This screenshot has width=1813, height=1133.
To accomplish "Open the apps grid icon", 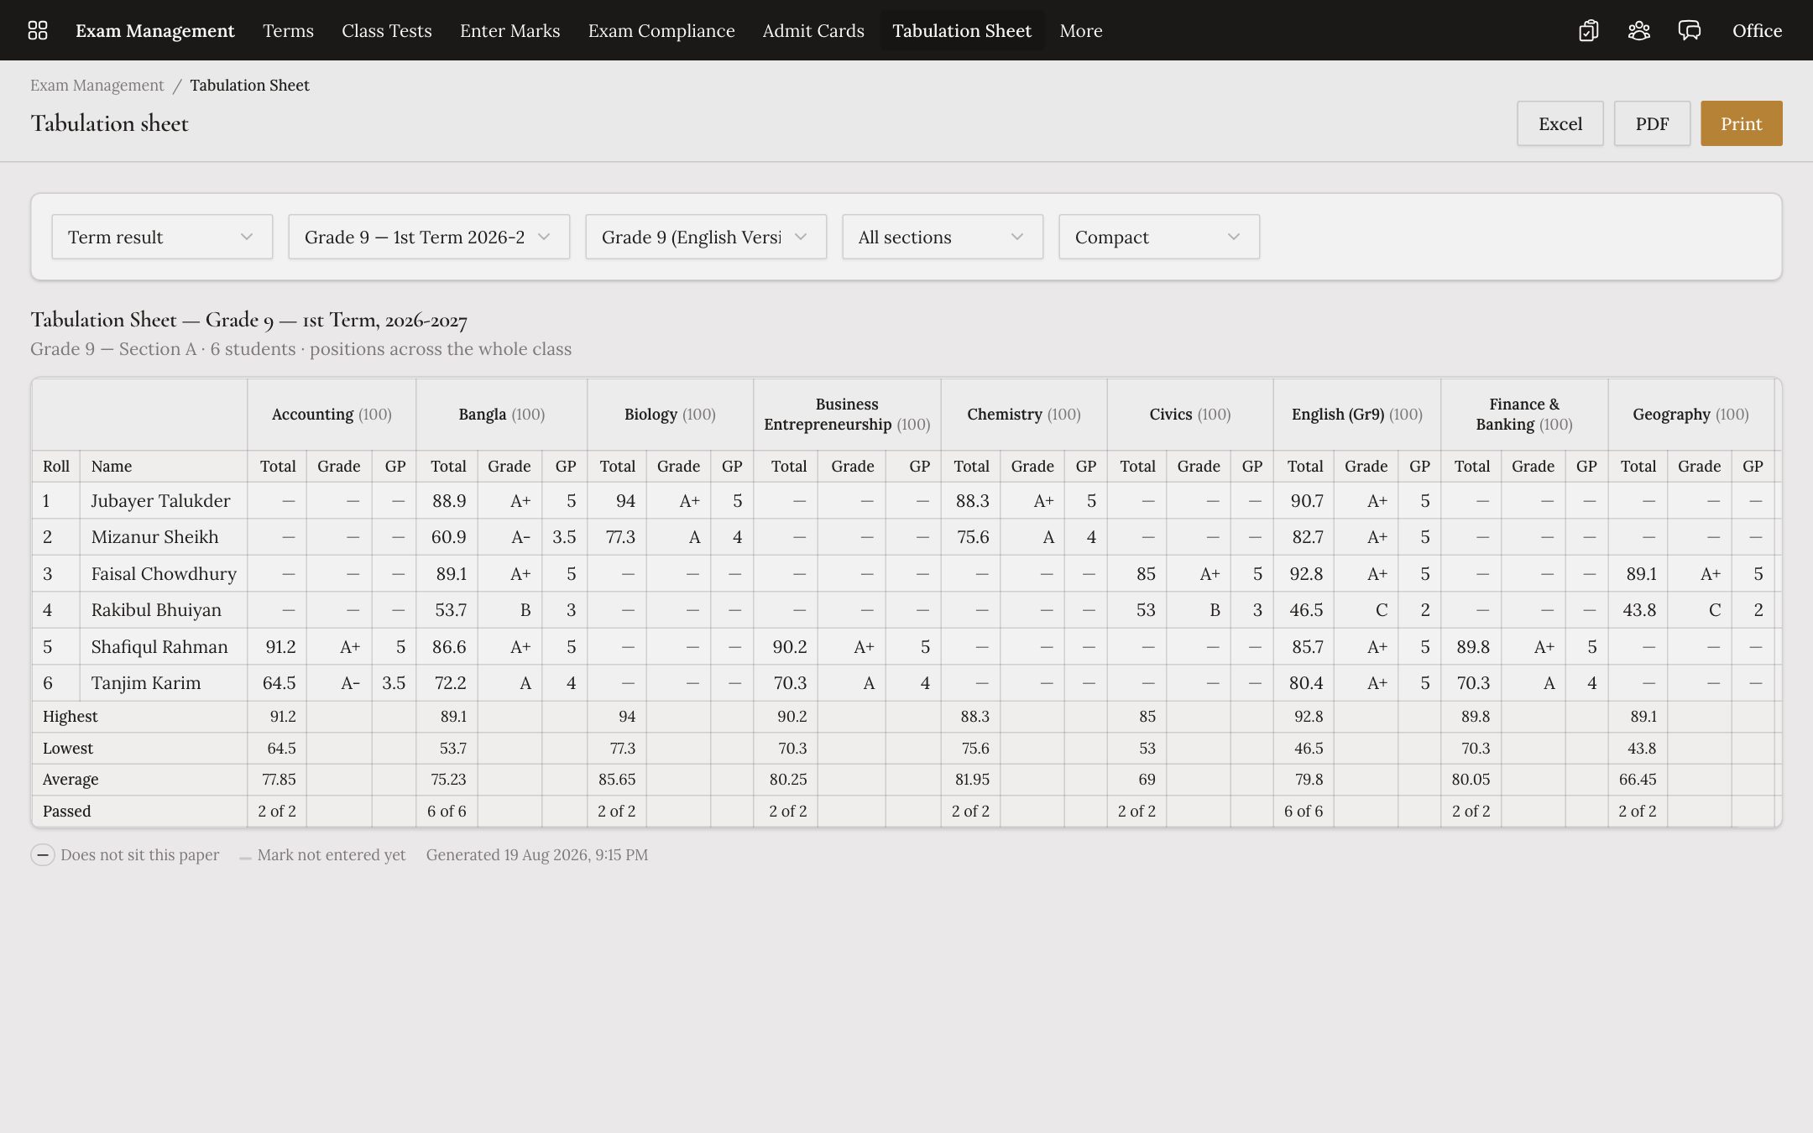I will pyautogui.click(x=38, y=30).
